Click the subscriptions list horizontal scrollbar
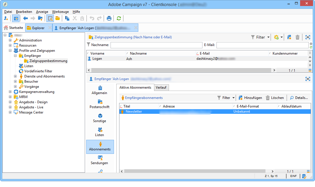The height and width of the screenshot is (187, 315). coord(195,171)
